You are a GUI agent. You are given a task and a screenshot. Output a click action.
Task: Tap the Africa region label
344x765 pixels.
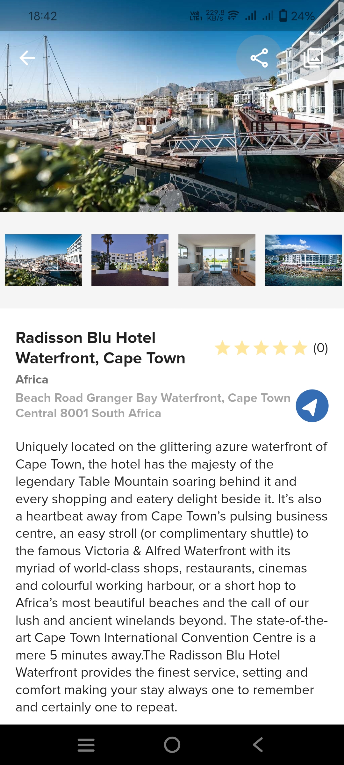coord(32,379)
